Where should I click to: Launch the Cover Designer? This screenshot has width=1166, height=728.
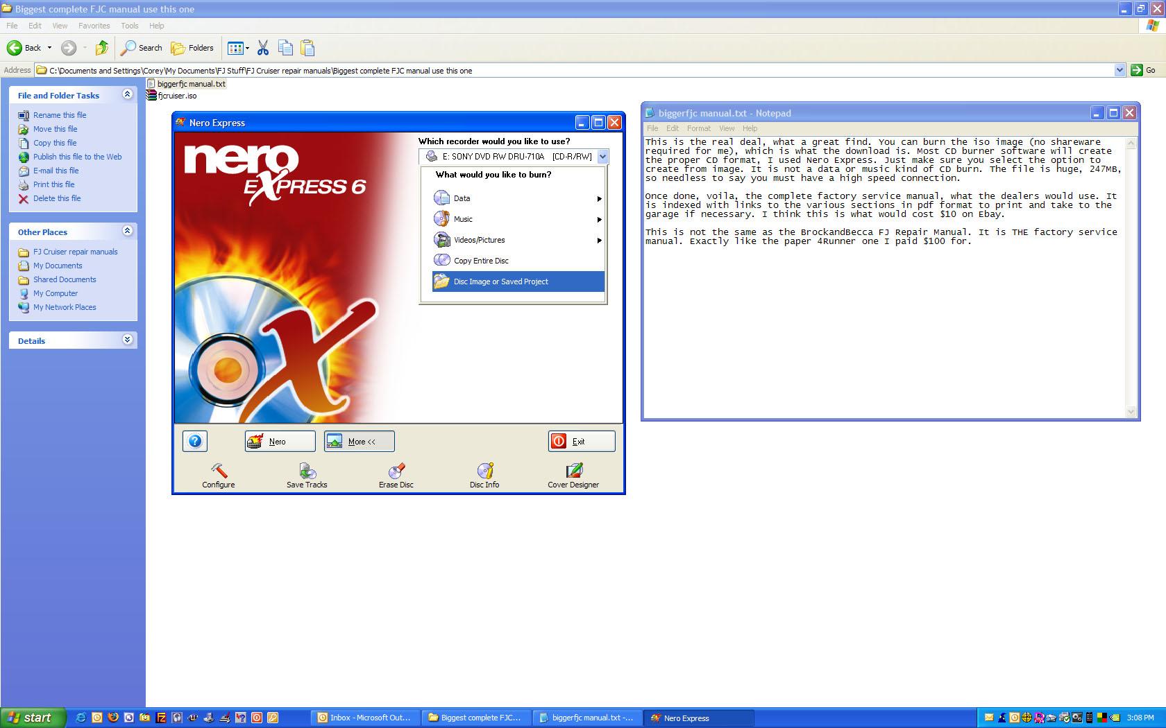pos(573,476)
